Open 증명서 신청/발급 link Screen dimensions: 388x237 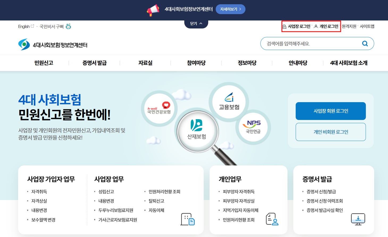pyautogui.click(x=321, y=192)
